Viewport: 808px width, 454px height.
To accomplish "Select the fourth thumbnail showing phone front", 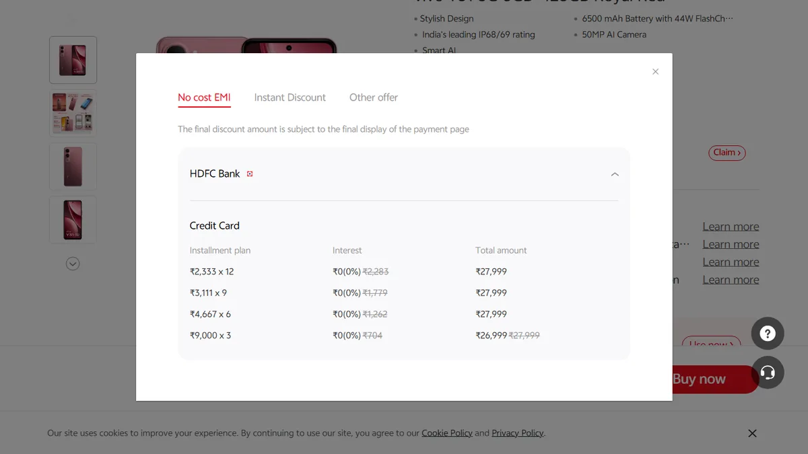I will click(73, 219).
